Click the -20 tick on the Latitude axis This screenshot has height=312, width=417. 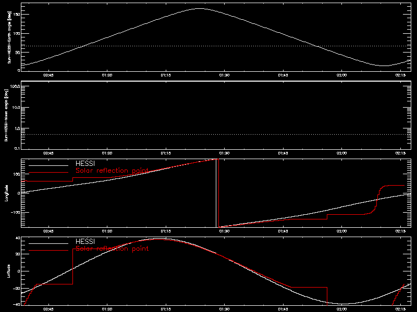pyautogui.click(x=17, y=289)
